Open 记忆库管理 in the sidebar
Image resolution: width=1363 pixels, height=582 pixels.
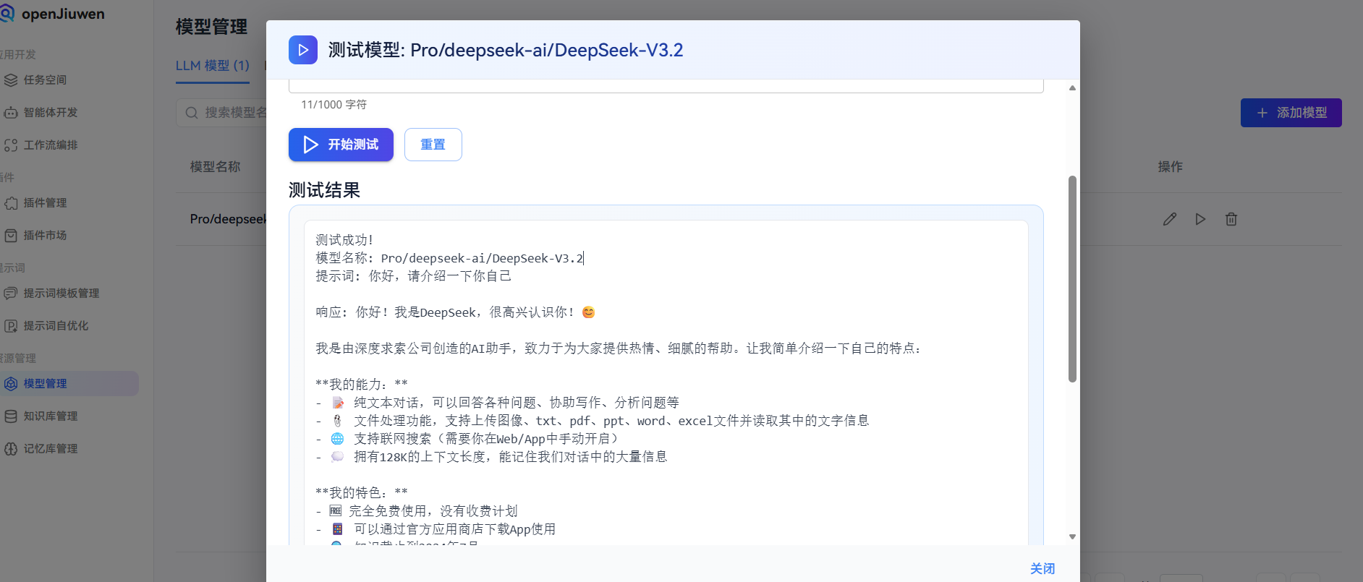click(50, 448)
